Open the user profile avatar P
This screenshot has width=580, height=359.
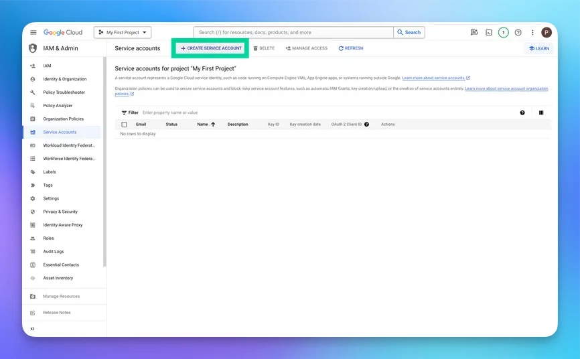coord(547,33)
